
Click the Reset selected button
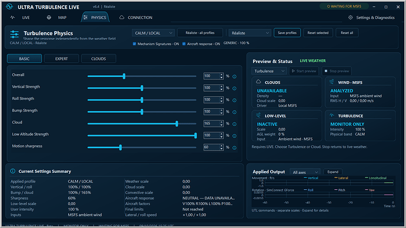(x=318, y=33)
